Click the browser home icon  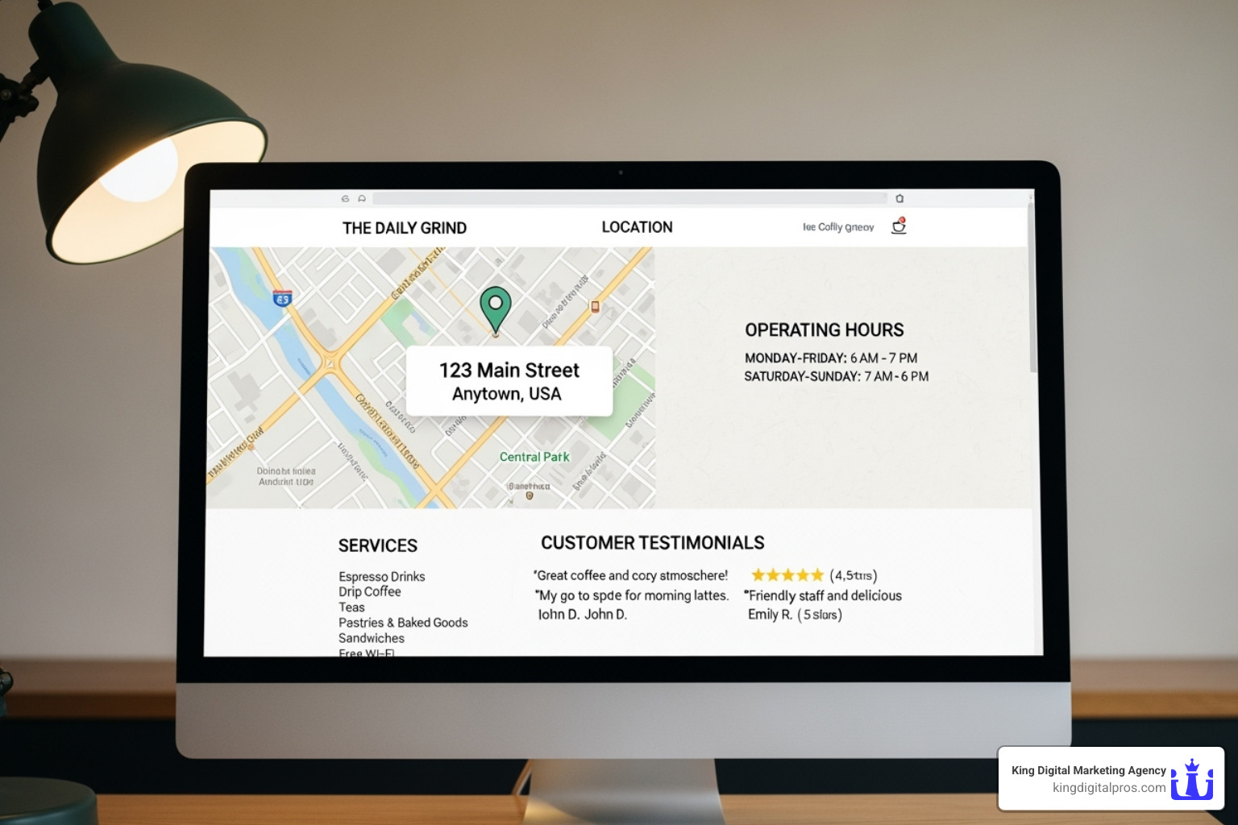900,197
